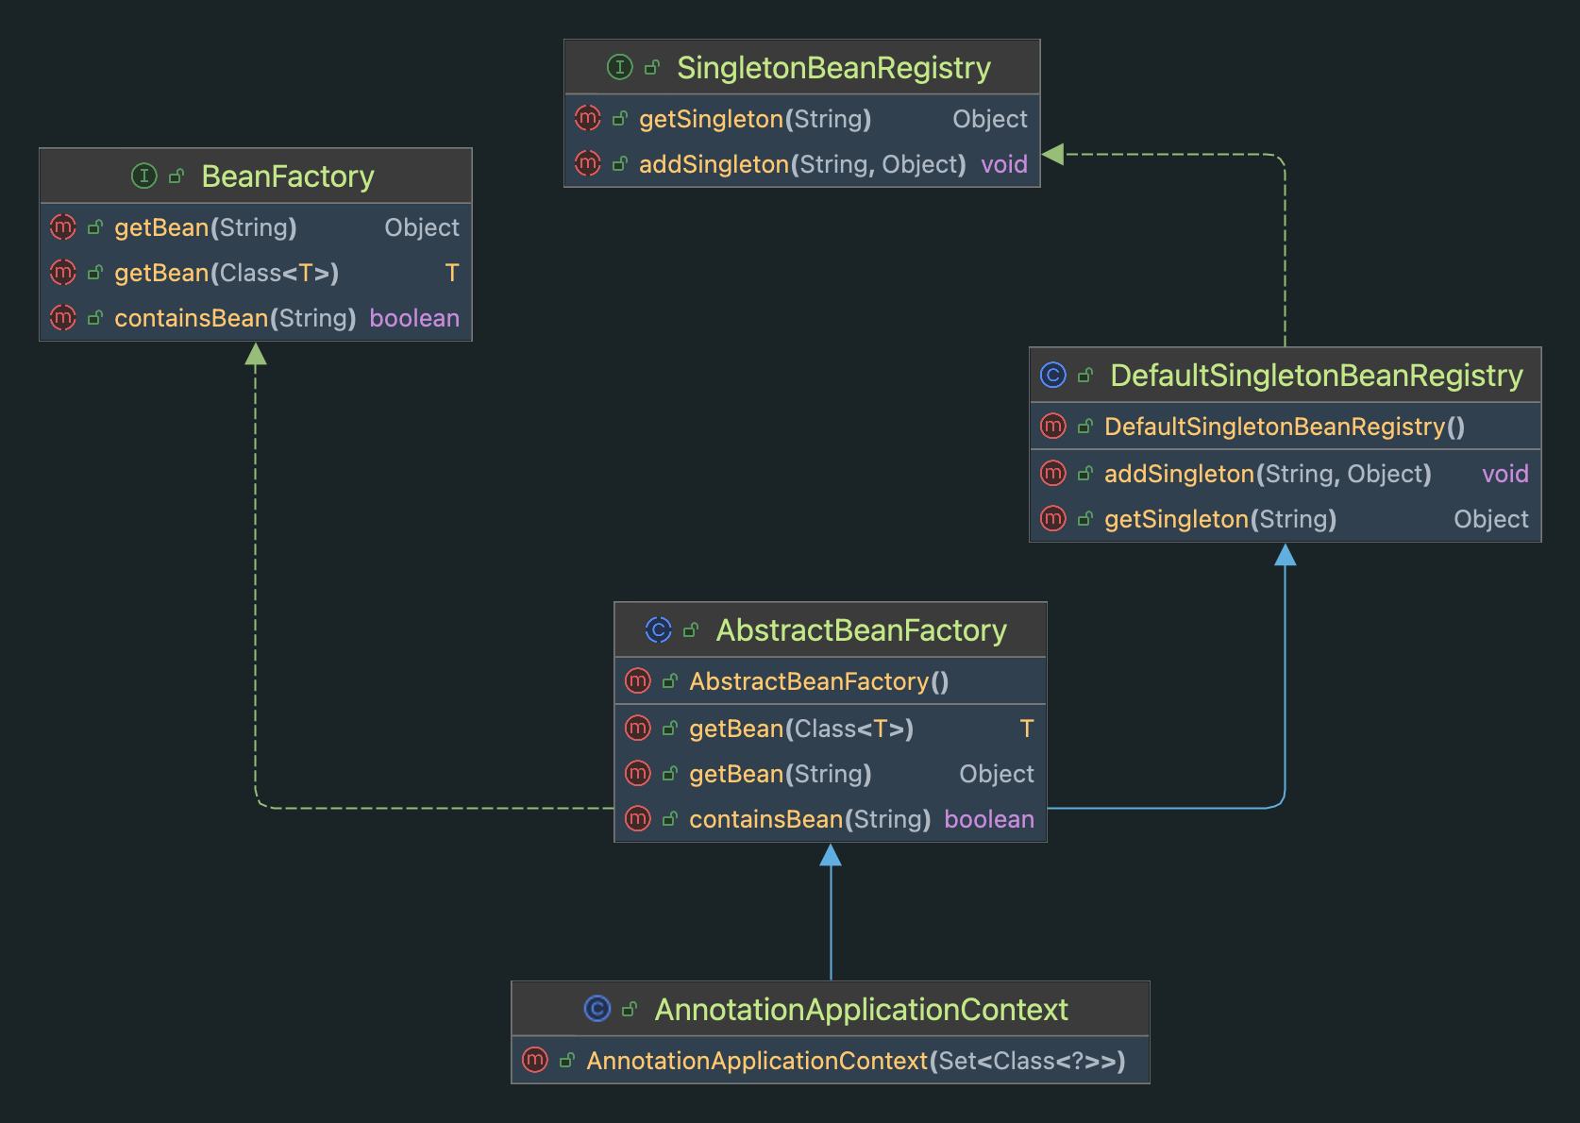Click method icon of getBean(Class<T>) in BeanFactory
The image size is (1580, 1123).
63,272
